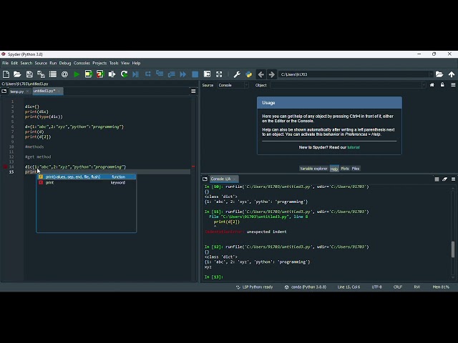Save all open files
The image size is (458, 343).
tap(42, 74)
